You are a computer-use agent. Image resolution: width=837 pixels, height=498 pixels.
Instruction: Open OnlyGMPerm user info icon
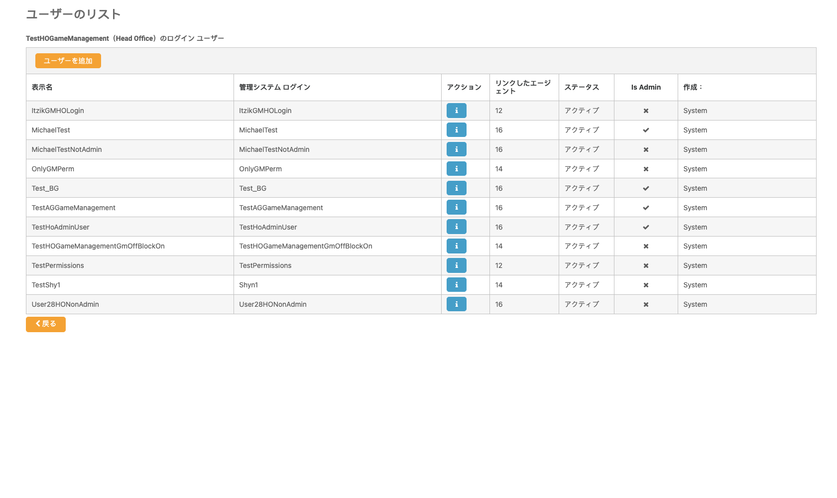pos(456,169)
